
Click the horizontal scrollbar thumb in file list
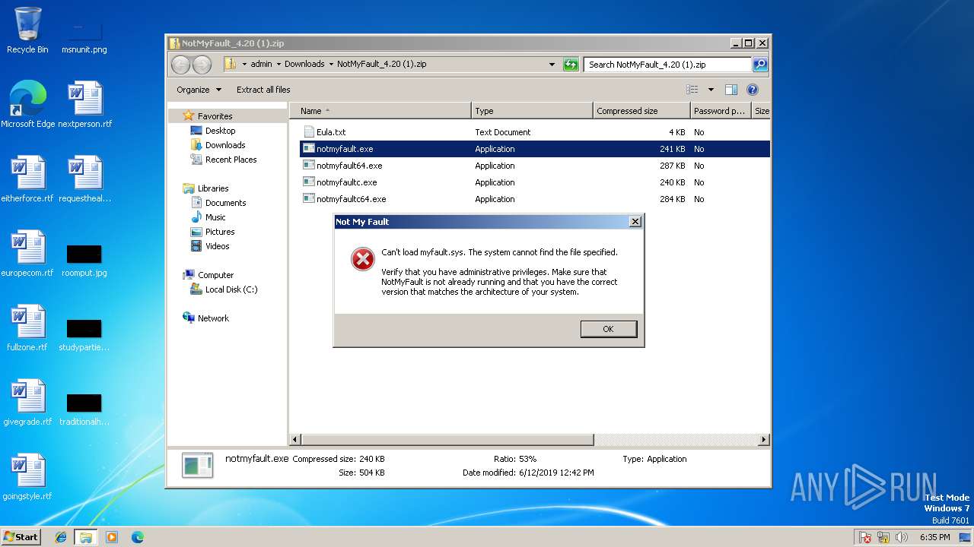point(447,440)
